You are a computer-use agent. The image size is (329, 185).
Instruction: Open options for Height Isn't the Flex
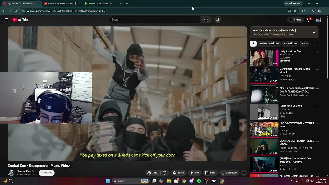[317, 52]
